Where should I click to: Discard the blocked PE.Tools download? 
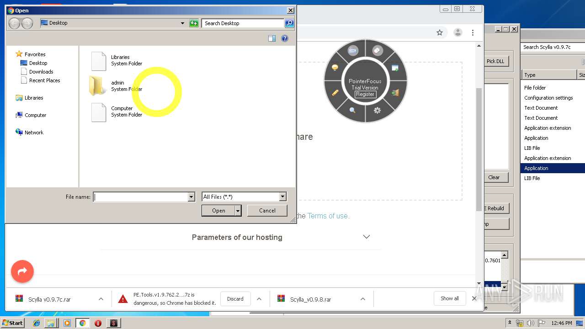(x=235, y=299)
